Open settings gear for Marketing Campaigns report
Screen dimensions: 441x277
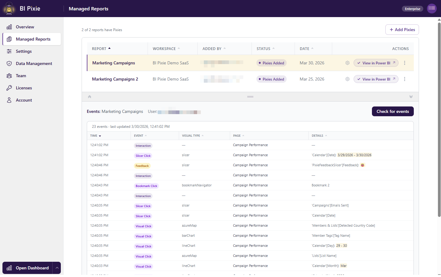[347, 63]
